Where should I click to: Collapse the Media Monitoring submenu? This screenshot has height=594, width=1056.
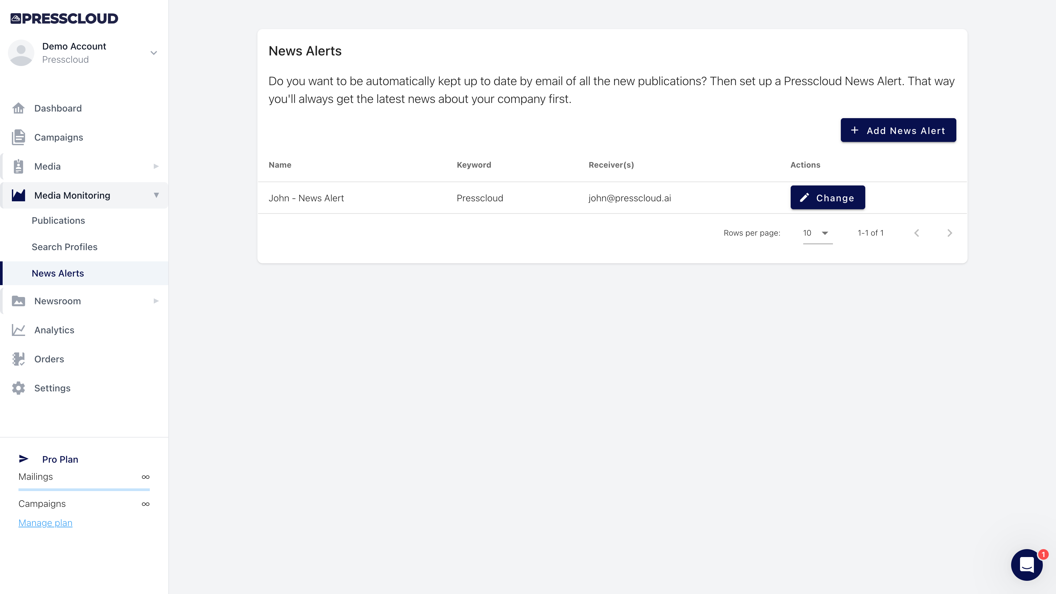[156, 196]
